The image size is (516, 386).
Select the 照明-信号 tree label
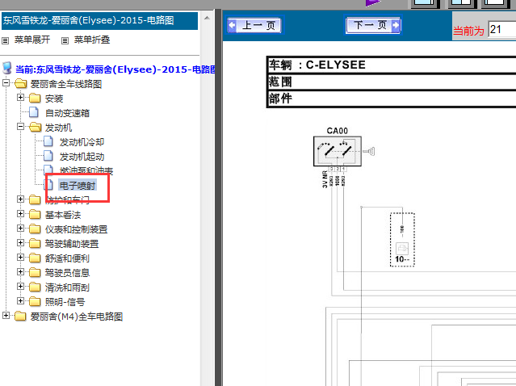click(65, 302)
